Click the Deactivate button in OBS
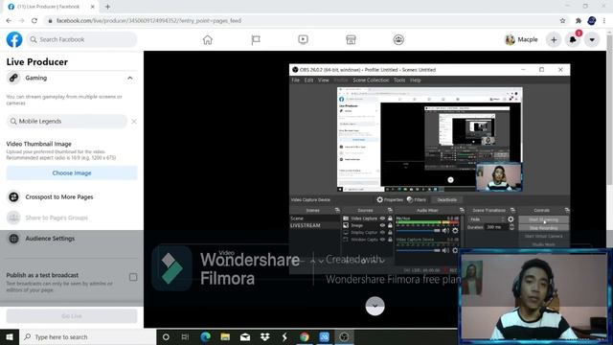 pos(447,200)
